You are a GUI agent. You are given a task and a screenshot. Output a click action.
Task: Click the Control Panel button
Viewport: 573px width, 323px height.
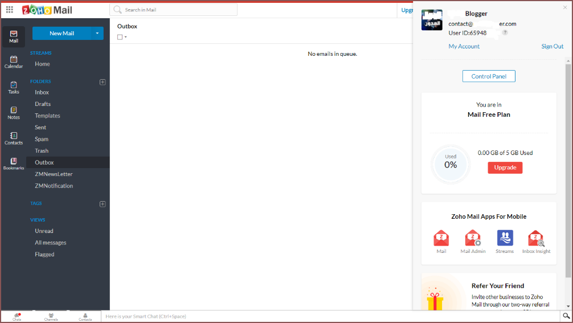tap(489, 76)
